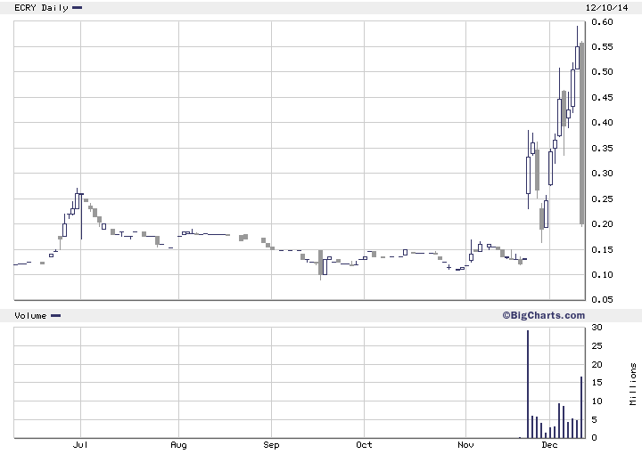Click the 25 volume axis label

point(597,346)
